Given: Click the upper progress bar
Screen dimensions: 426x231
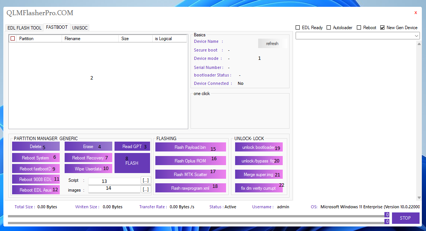Looking at the screenshot, I should (196, 216).
